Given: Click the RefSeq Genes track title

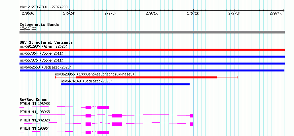Looking at the screenshot, I should click(33, 100).
